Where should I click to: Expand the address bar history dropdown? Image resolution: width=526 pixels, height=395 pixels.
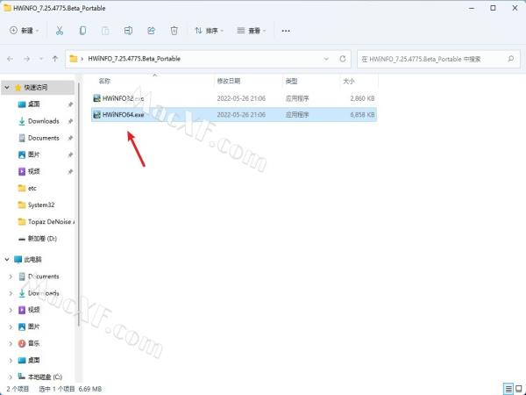(x=326, y=59)
